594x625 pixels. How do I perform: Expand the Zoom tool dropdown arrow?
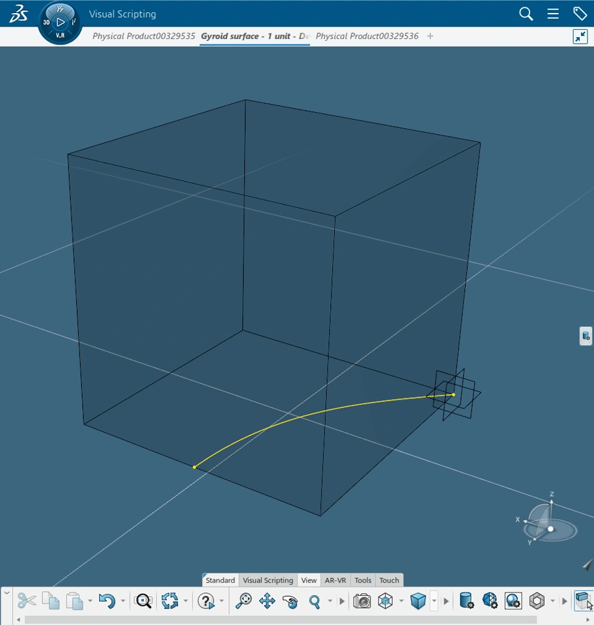tap(330, 601)
